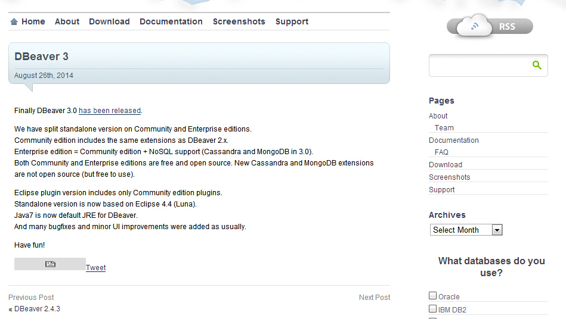This screenshot has width=566, height=319.
Task: Open the RSS cloud feed icon
Action: pos(489,26)
